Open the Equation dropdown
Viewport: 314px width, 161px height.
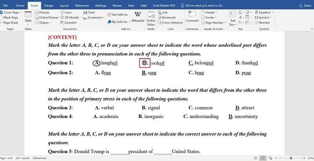pos(264,13)
